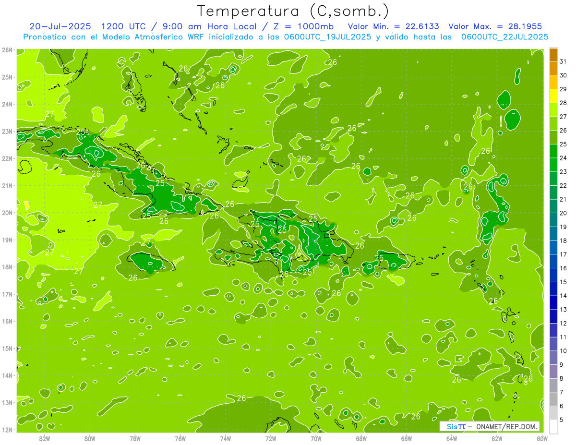Click the colorbar legend value 20

563,213
